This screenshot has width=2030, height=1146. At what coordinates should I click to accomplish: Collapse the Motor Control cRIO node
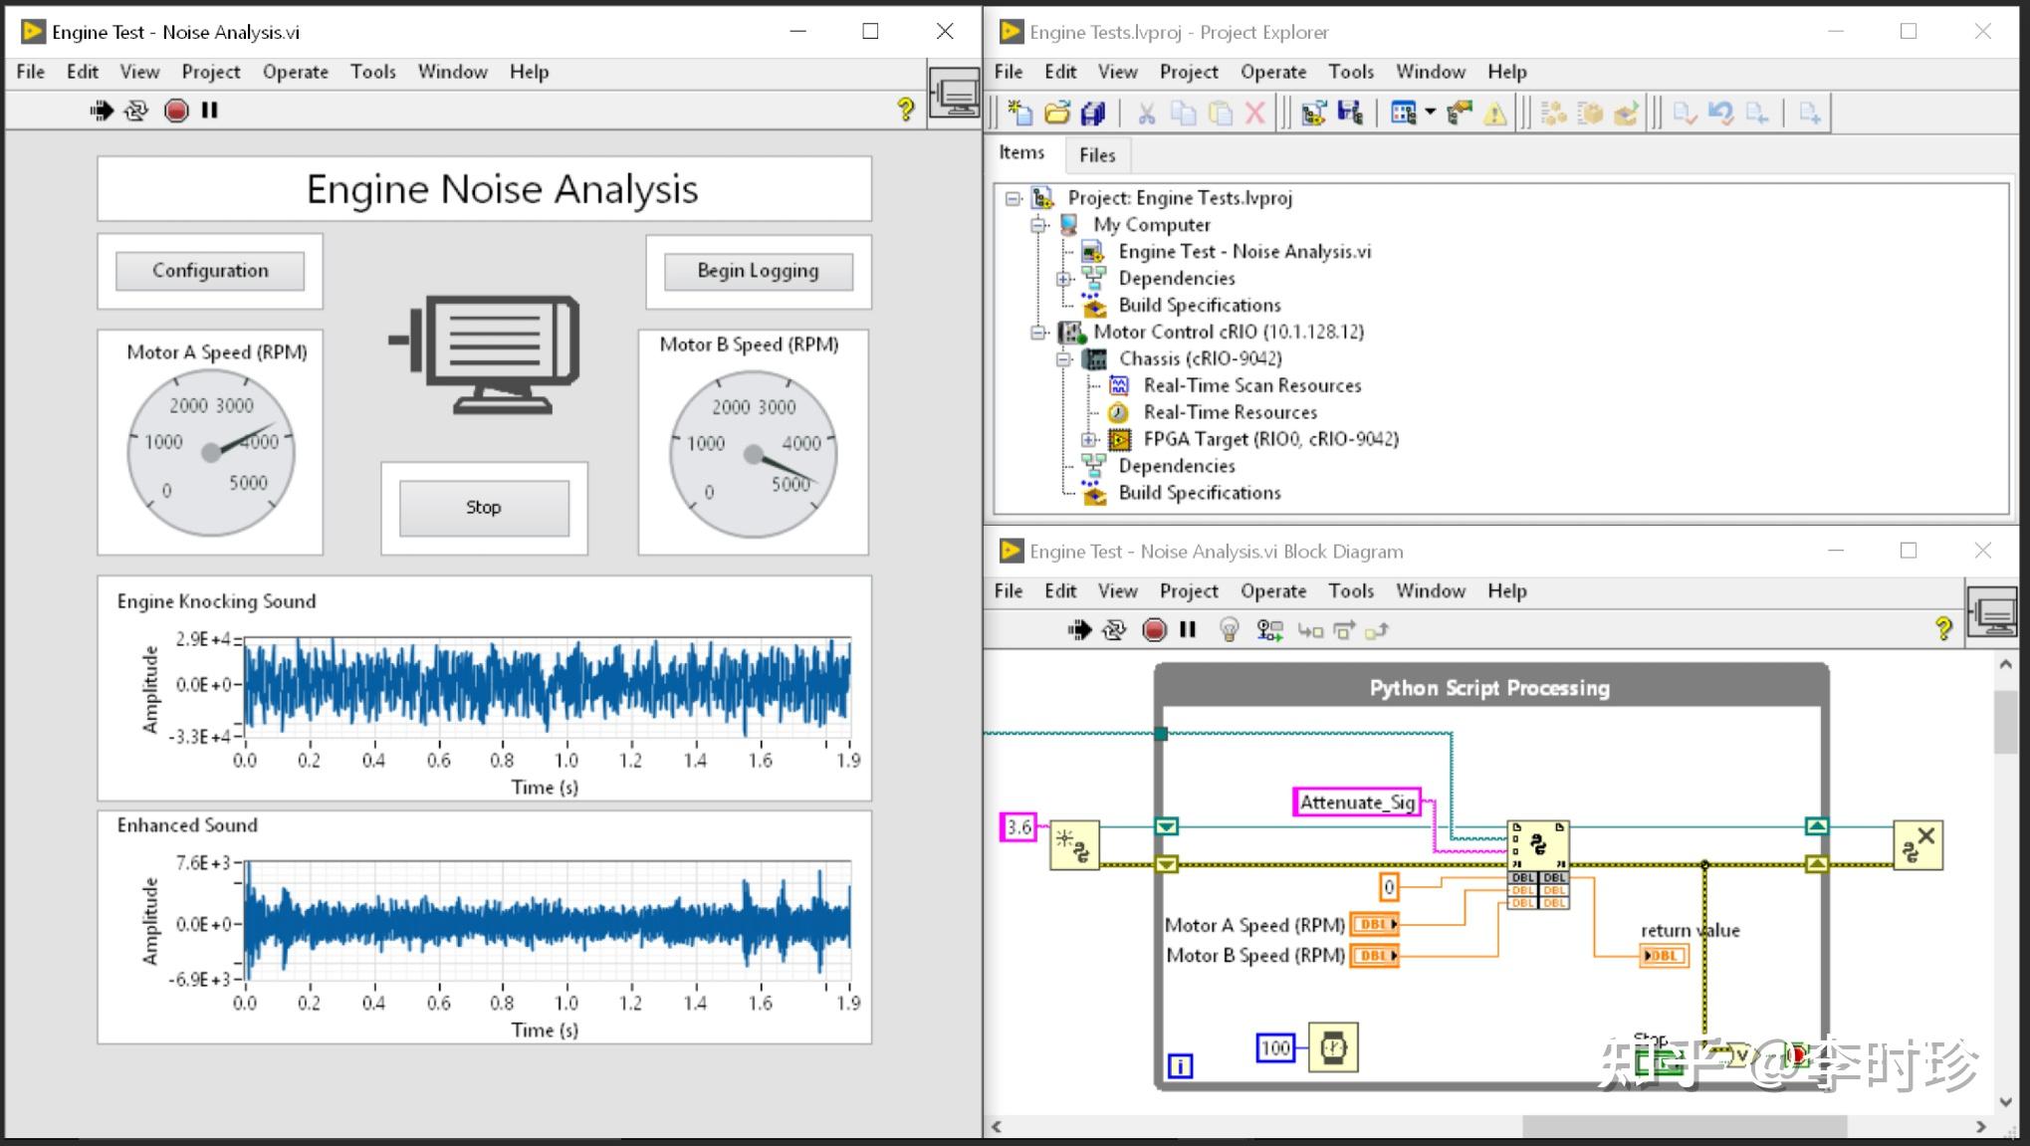(1038, 332)
